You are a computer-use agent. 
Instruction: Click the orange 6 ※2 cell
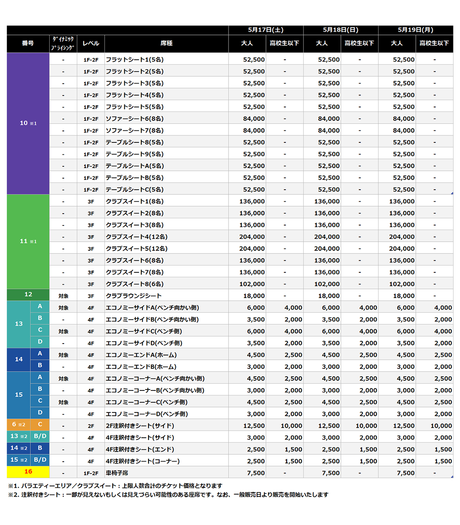(18, 425)
